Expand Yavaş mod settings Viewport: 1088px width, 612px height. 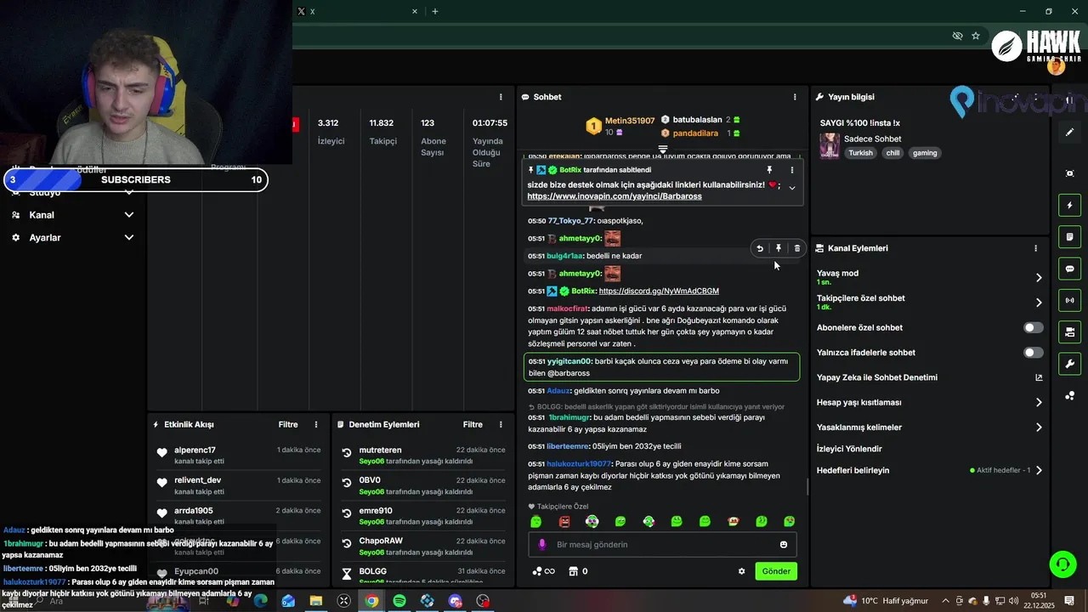point(1039,277)
